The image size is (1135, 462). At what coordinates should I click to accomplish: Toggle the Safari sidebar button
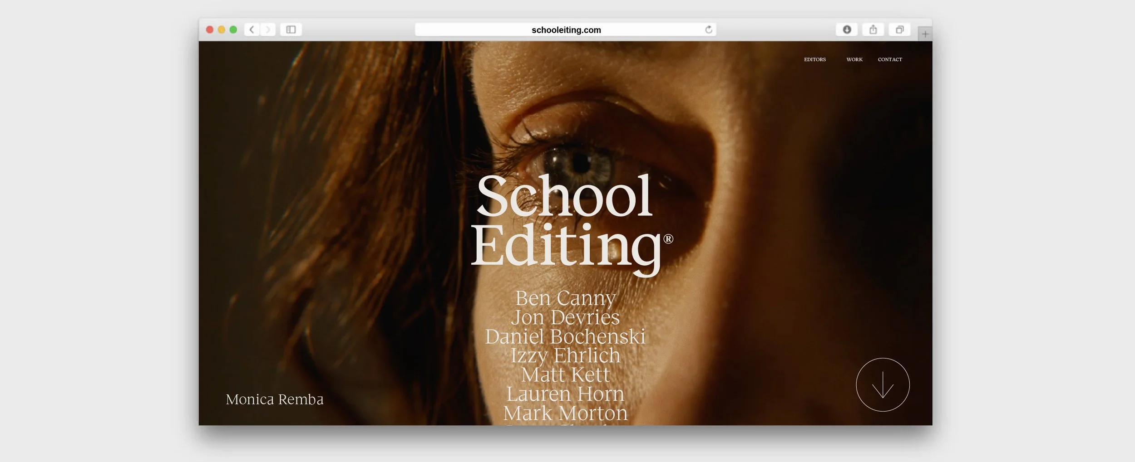click(x=291, y=29)
